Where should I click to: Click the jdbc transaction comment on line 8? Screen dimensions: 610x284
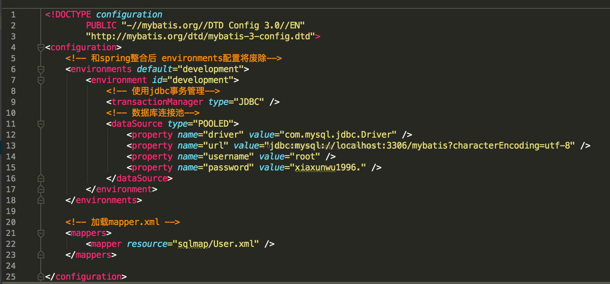point(163,91)
